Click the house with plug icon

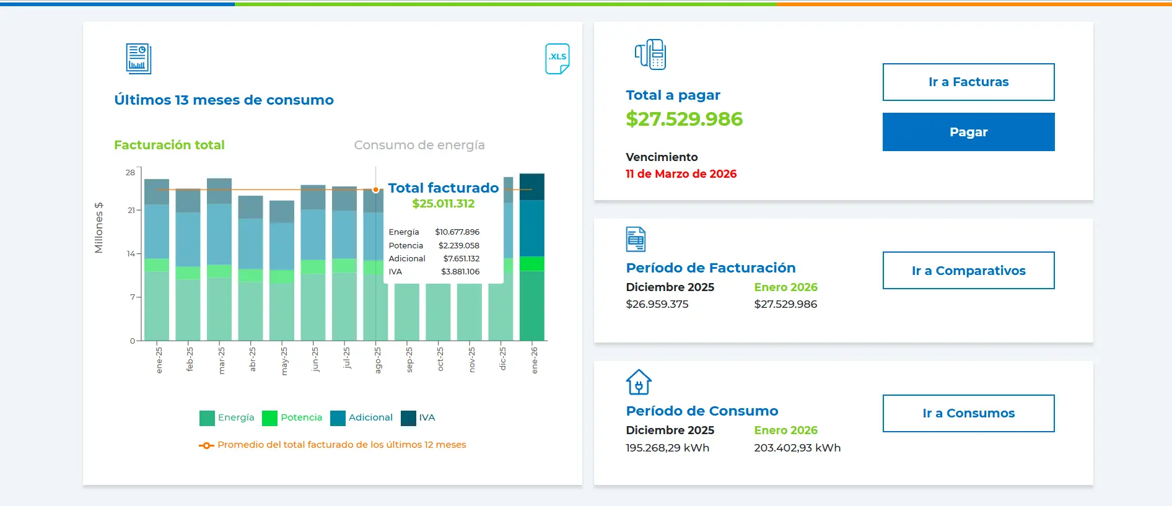tap(639, 382)
